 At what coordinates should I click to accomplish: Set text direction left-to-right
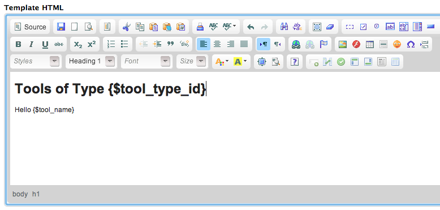click(264, 44)
